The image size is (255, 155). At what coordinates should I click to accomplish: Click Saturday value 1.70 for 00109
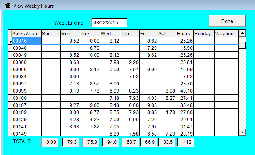[167, 112]
